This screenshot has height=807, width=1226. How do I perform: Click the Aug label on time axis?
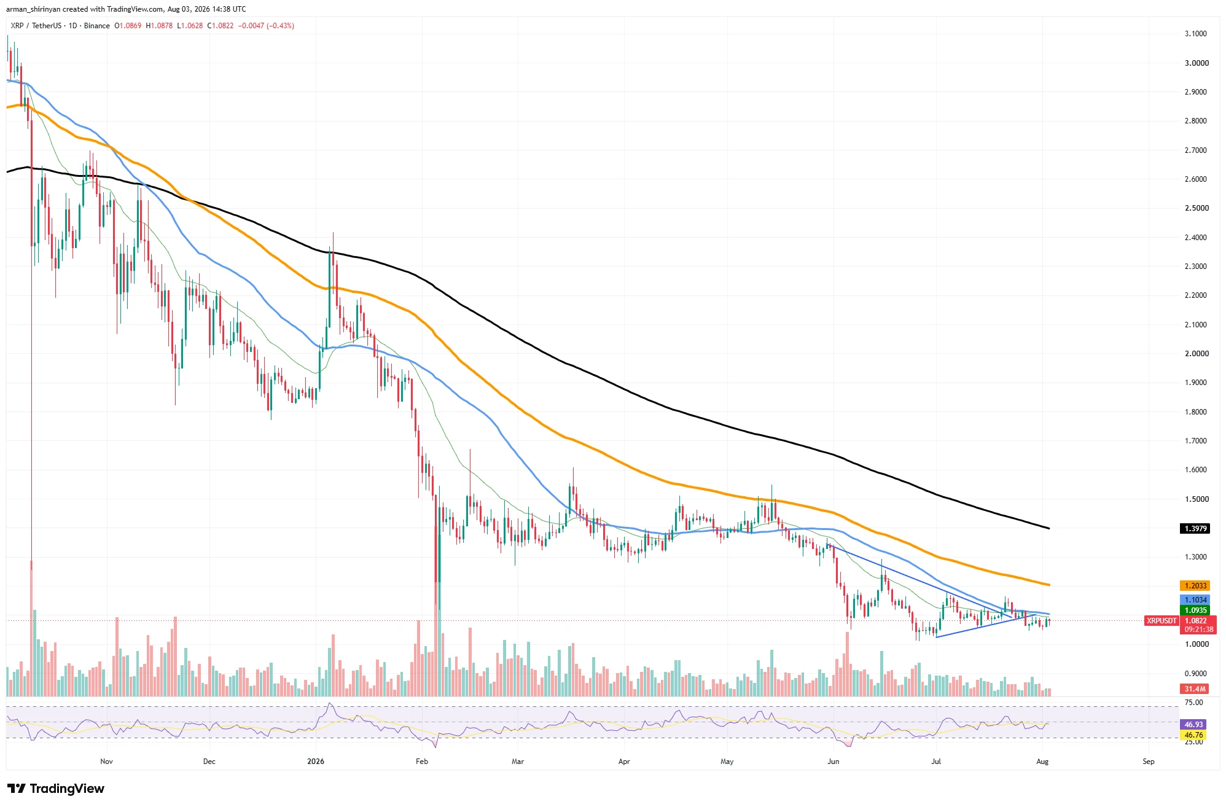coord(1042,762)
